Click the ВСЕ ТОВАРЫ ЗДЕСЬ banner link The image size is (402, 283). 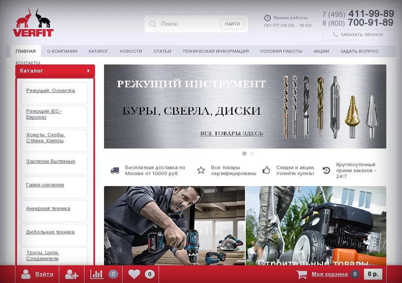pyautogui.click(x=232, y=133)
